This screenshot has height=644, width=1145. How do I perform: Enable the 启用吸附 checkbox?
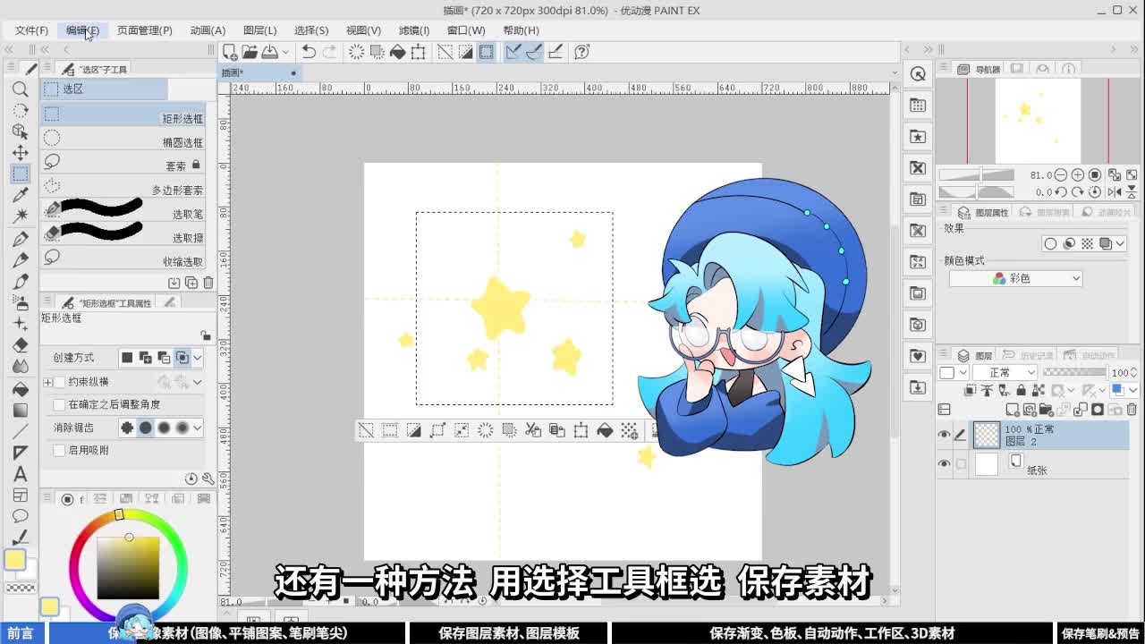pyautogui.click(x=60, y=451)
